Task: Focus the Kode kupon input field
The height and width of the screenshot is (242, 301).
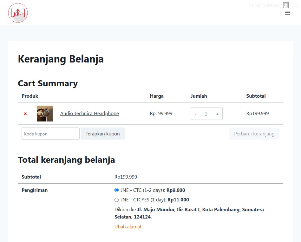Action: 50,134
